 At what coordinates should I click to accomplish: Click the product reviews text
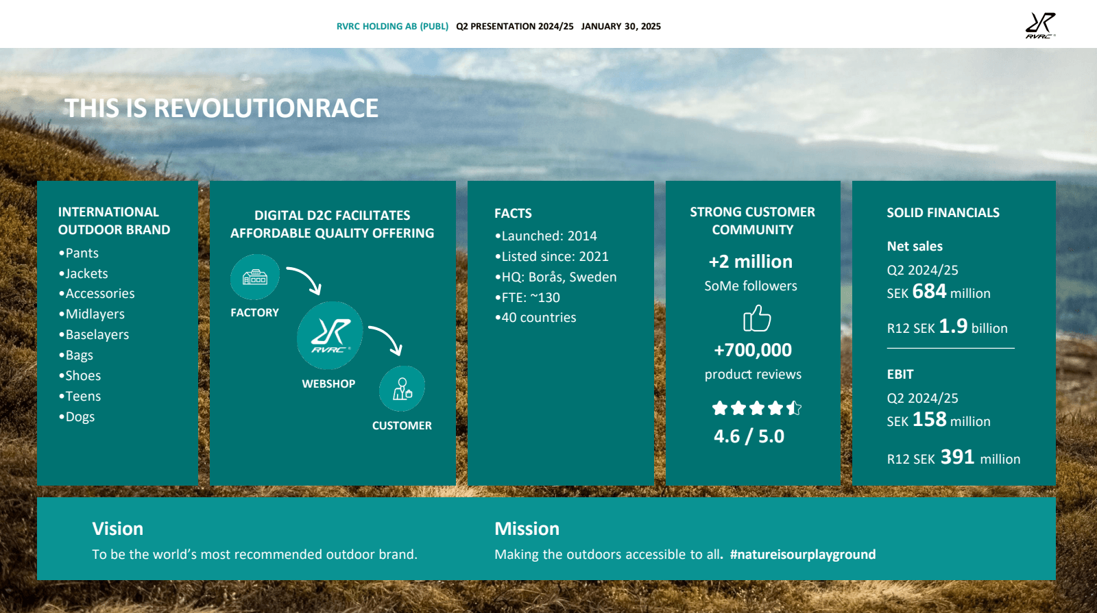click(753, 374)
